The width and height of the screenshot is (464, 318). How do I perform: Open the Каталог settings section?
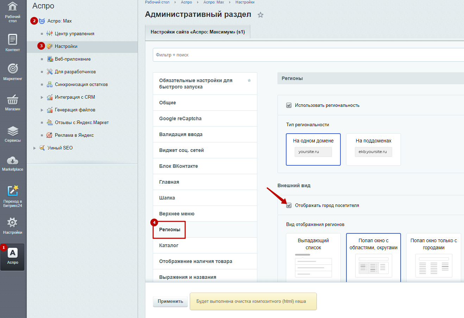pyautogui.click(x=205, y=245)
